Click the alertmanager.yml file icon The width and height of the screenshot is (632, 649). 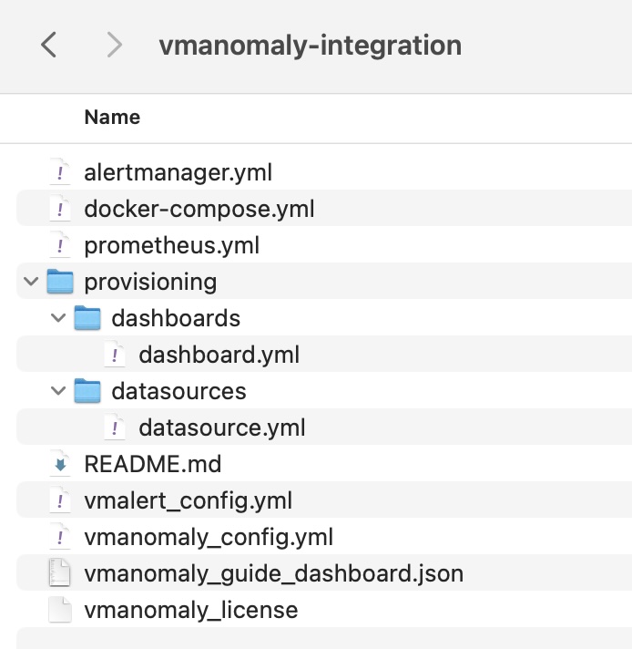point(60,172)
